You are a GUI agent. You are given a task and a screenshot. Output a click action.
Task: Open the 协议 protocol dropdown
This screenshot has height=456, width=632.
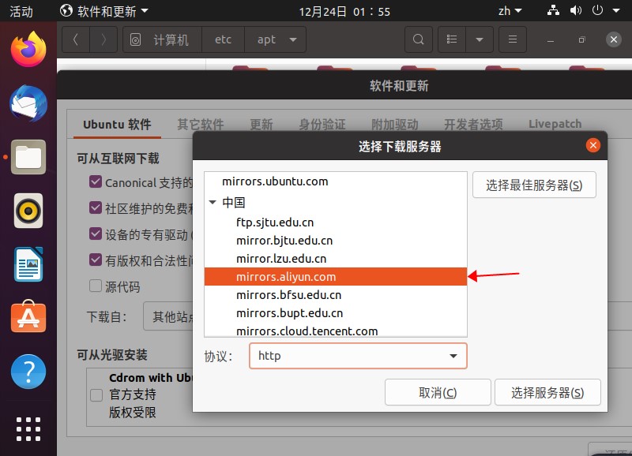coord(358,356)
